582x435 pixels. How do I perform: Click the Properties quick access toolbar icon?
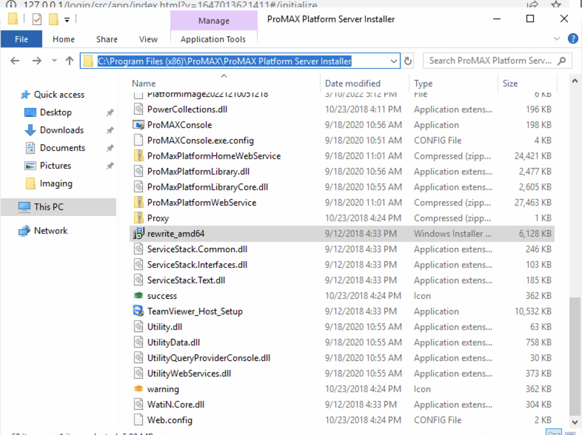[37, 19]
